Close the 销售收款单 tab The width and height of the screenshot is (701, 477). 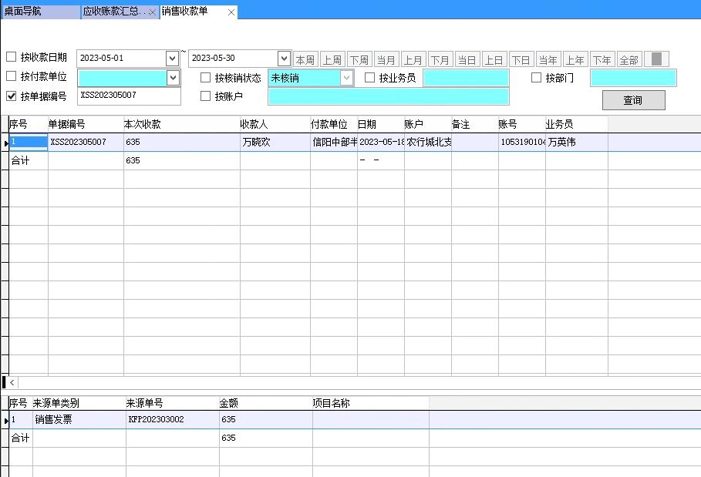[231, 12]
